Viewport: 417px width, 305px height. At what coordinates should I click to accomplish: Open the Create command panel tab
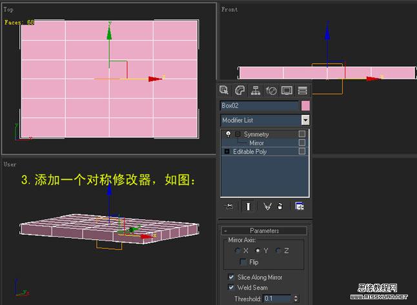pyautogui.click(x=224, y=90)
